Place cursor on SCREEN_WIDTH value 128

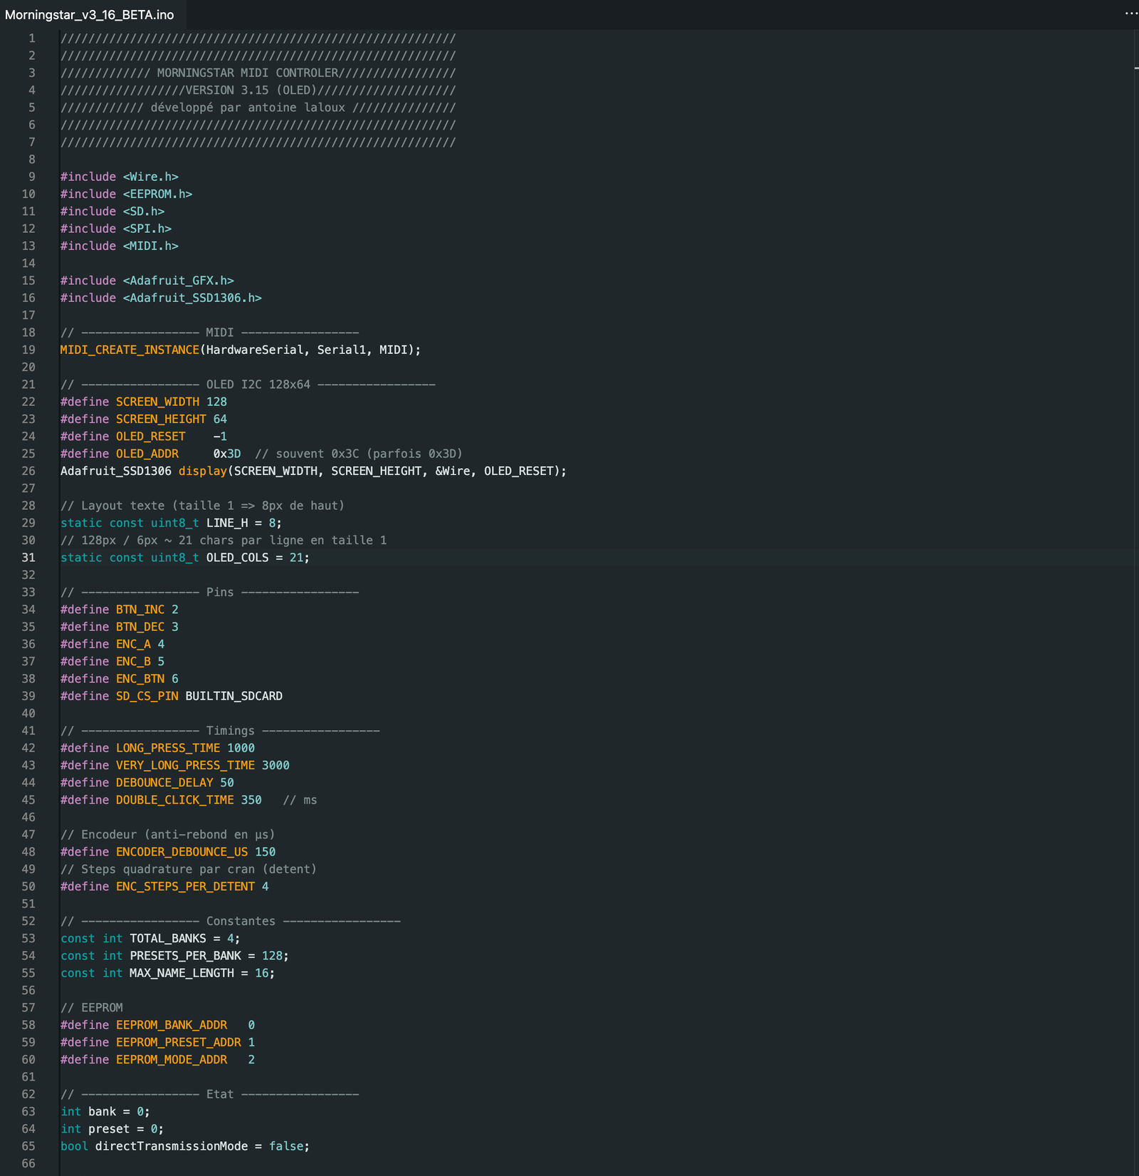click(x=216, y=402)
